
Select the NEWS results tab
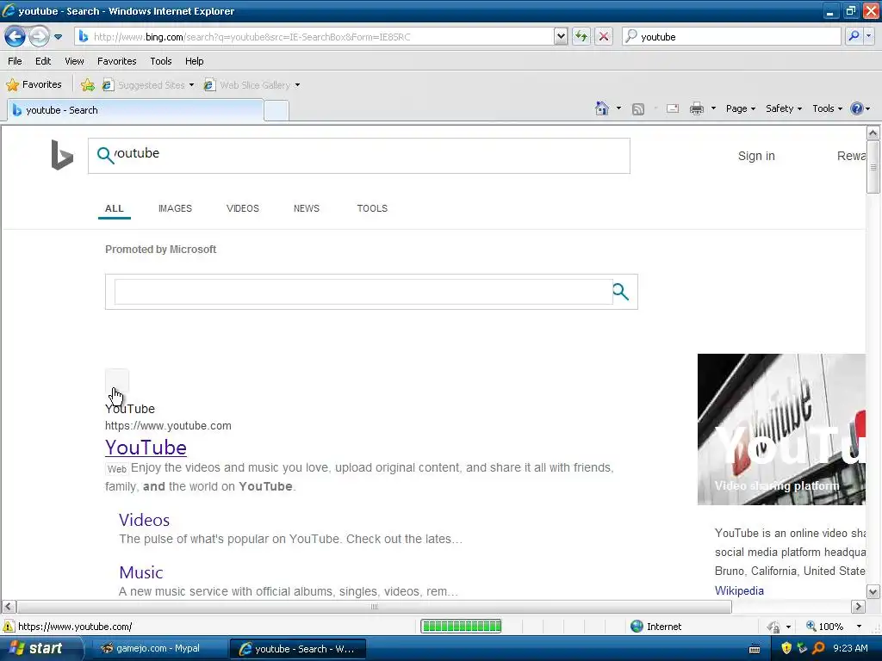point(307,208)
